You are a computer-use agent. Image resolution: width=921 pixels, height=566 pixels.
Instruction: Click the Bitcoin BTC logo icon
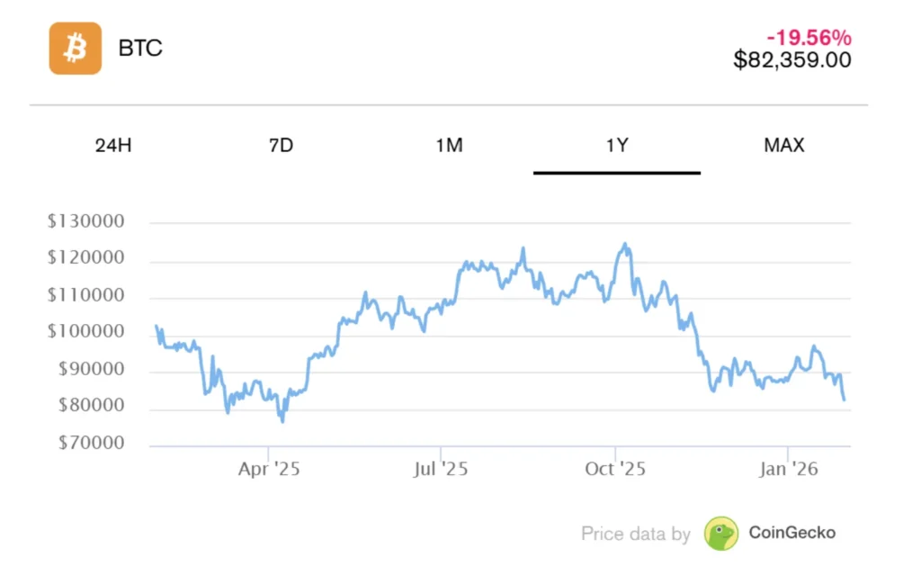point(75,48)
